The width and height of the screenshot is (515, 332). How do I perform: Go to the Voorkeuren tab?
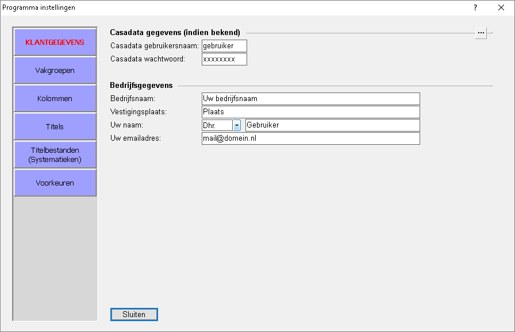(x=55, y=183)
